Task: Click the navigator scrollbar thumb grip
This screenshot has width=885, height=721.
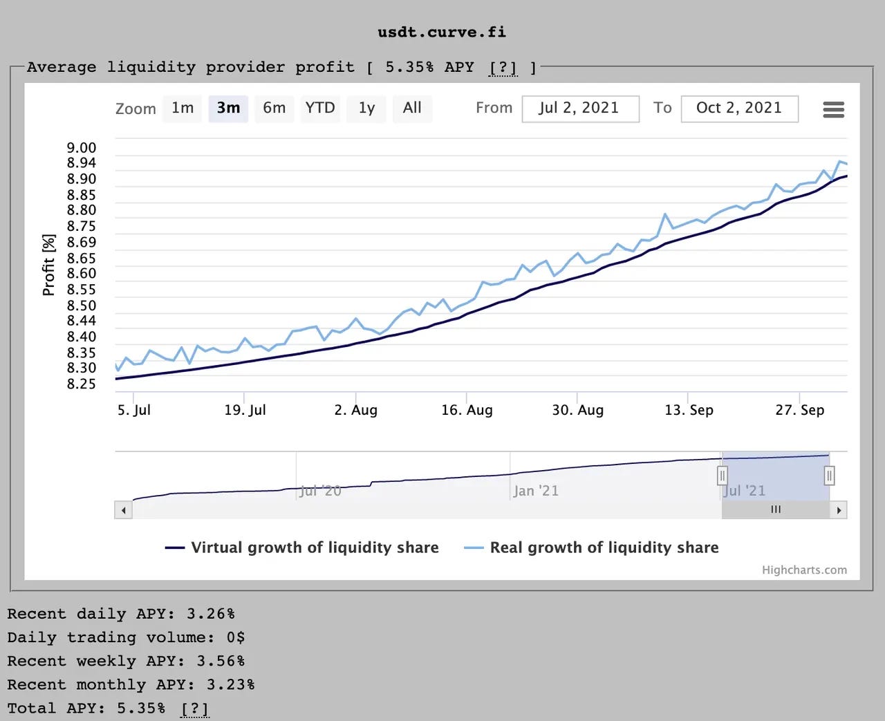Action: tap(776, 509)
